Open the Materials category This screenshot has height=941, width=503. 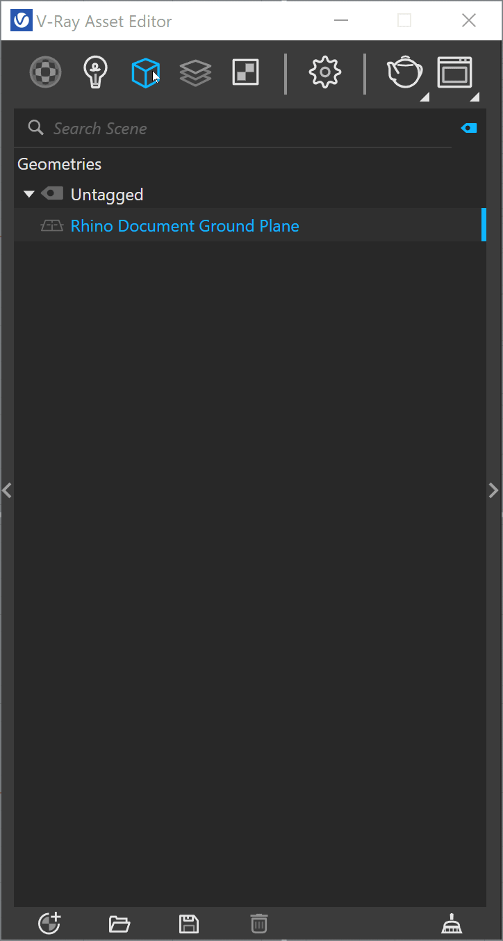click(x=45, y=72)
